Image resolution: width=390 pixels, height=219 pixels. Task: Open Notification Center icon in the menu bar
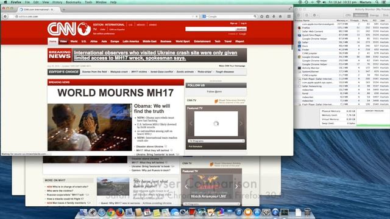point(385,2)
